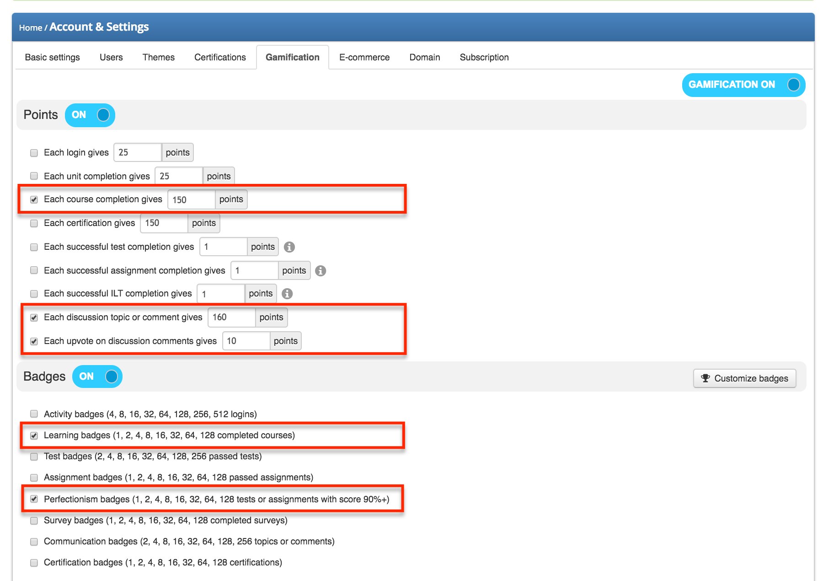Click unit completion points input field

click(179, 176)
